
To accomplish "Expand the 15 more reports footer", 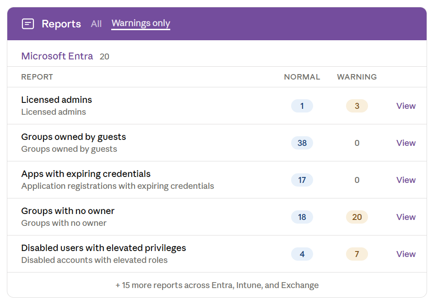I will [x=217, y=285].
